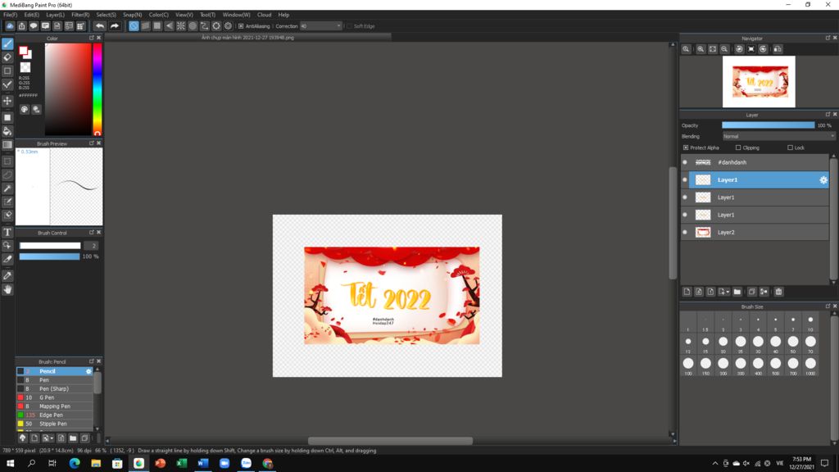Pick brush size 70 preset
839x472 pixels.
tap(810, 344)
